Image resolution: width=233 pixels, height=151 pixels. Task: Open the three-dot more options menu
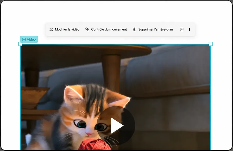pos(189,29)
